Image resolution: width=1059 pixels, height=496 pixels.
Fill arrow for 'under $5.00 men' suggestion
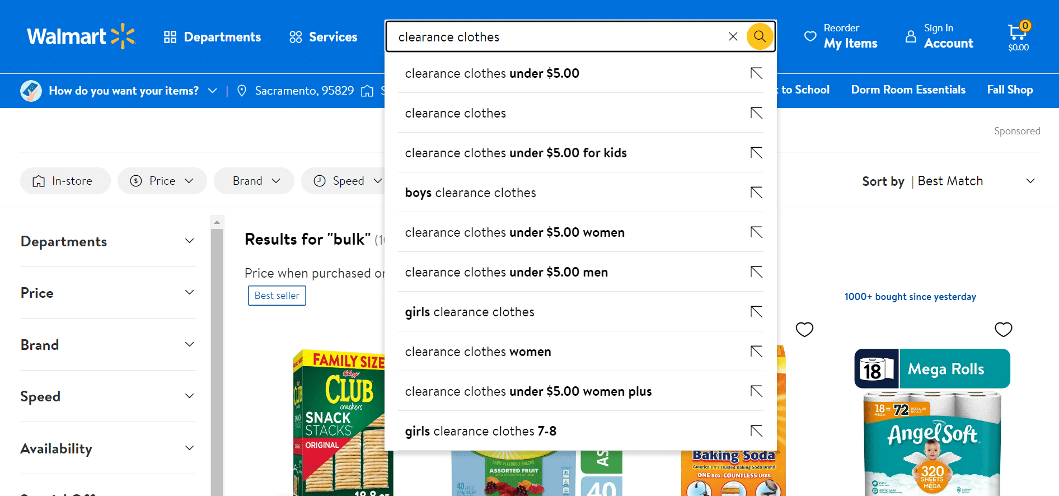757,272
